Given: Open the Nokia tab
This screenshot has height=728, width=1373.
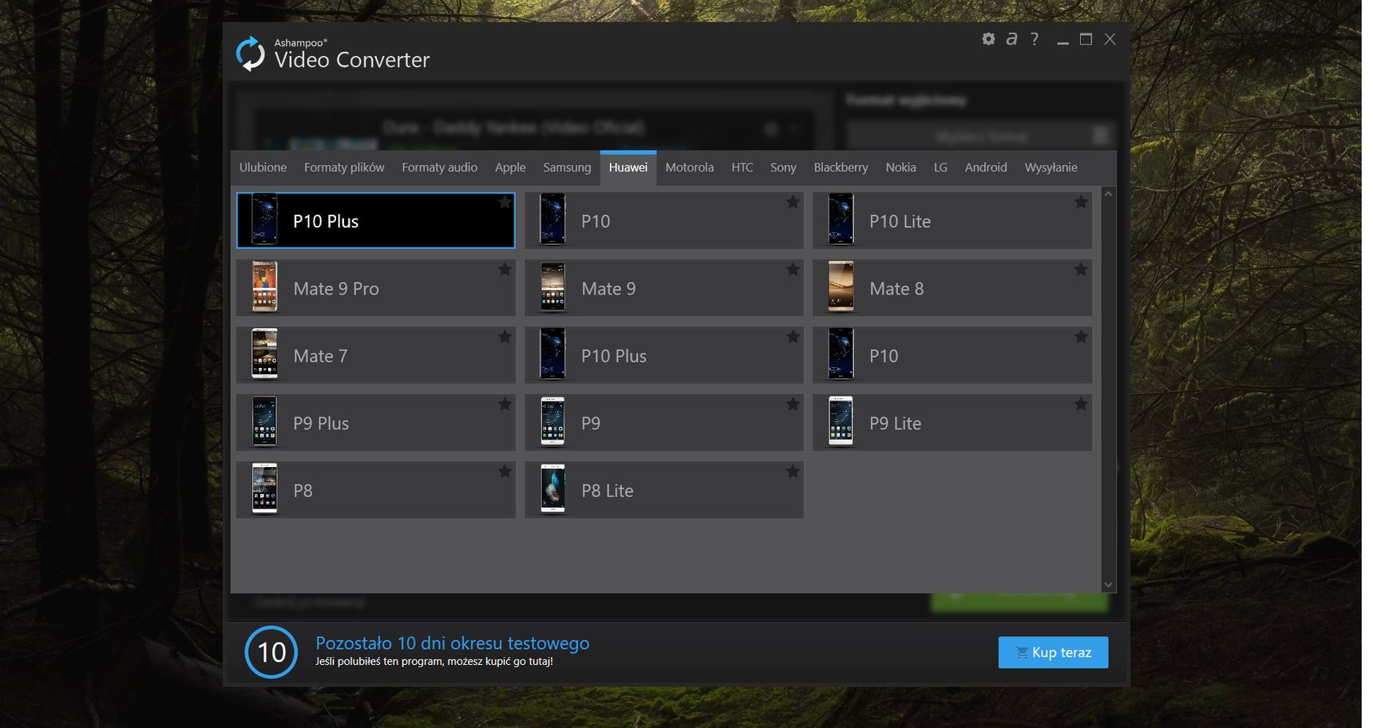Looking at the screenshot, I should click(x=901, y=168).
